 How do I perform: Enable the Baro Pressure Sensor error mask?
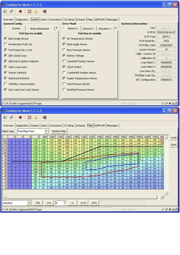tap(64, 50)
